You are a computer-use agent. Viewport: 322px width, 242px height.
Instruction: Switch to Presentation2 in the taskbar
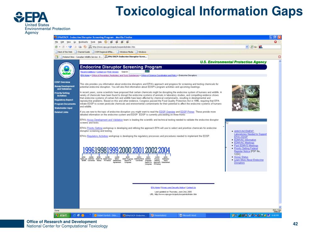(x=163, y=216)
